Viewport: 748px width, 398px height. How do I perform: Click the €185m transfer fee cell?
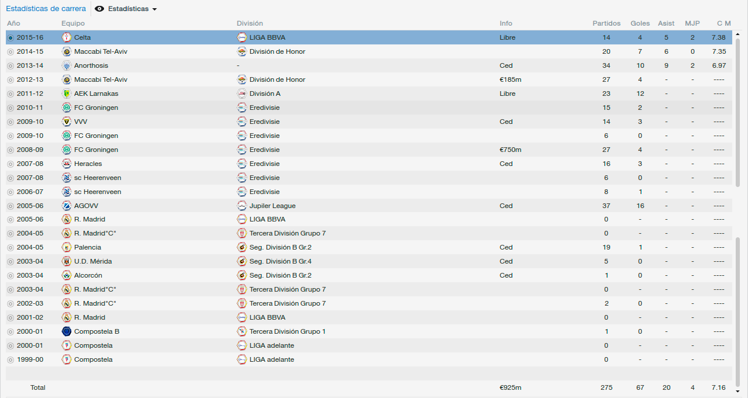[x=511, y=79]
